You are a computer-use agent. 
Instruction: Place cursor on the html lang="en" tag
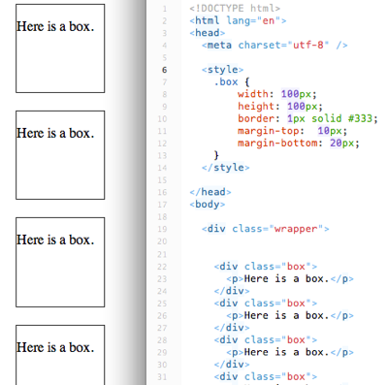(x=238, y=20)
